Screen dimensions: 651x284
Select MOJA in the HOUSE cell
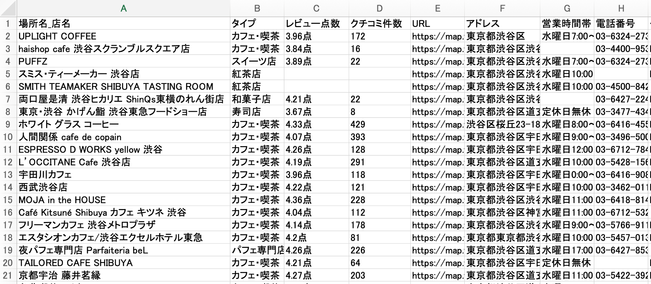(x=123, y=200)
